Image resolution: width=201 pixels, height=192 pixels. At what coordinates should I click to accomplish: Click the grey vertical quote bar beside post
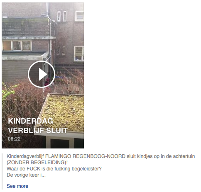(2, 171)
